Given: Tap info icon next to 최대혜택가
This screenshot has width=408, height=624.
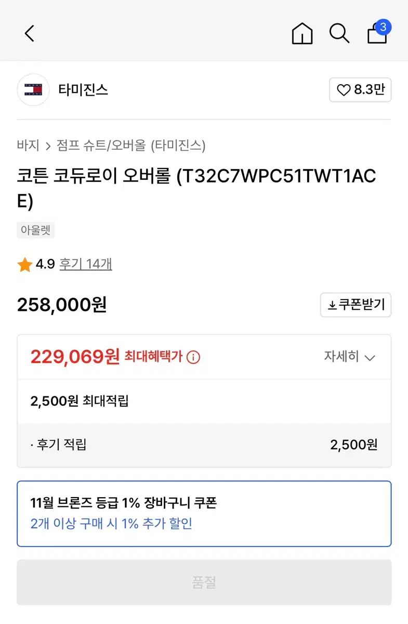Looking at the screenshot, I should coord(193,357).
